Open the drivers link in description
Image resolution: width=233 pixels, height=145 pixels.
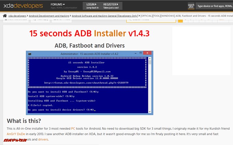pos(43,140)
